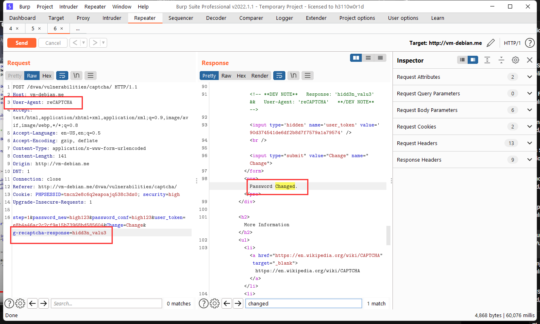Switch to the Proxy tab

[x=83, y=18]
